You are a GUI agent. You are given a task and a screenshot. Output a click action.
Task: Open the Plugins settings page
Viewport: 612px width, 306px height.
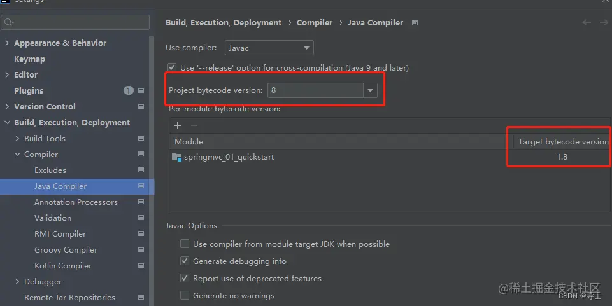click(x=29, y=90)
